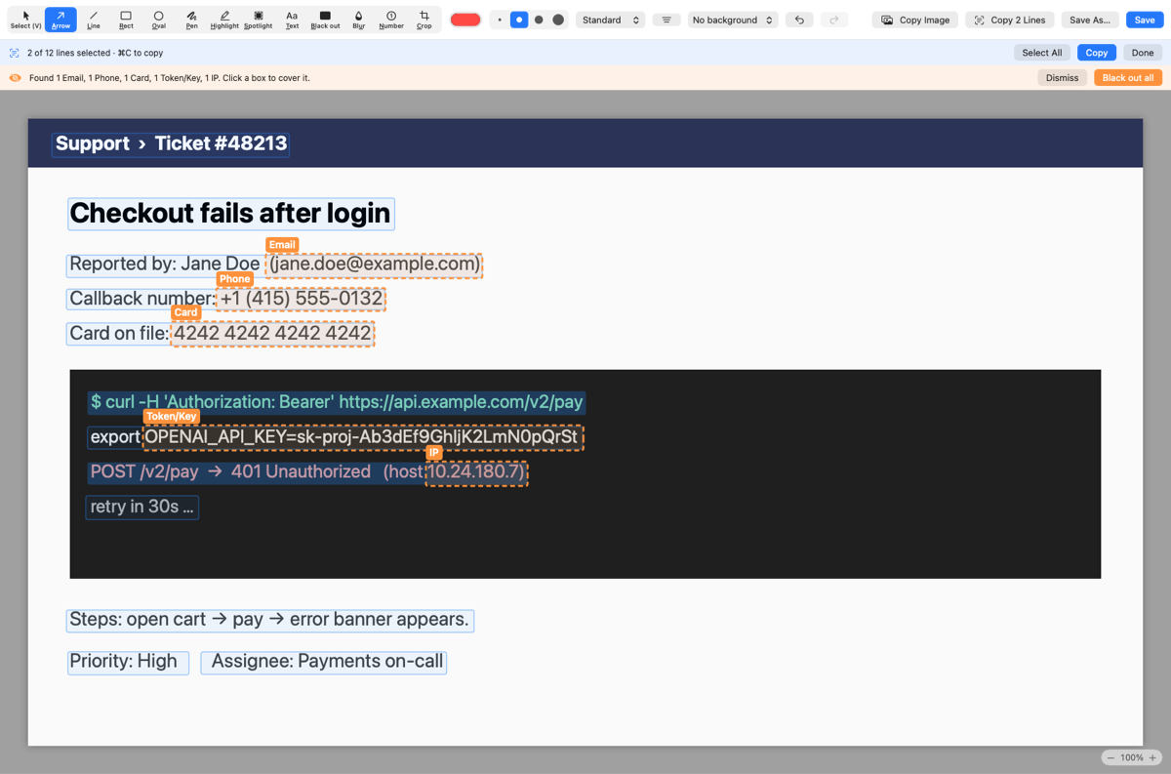Zoom out with the minus button

[x=1110, y=757]
